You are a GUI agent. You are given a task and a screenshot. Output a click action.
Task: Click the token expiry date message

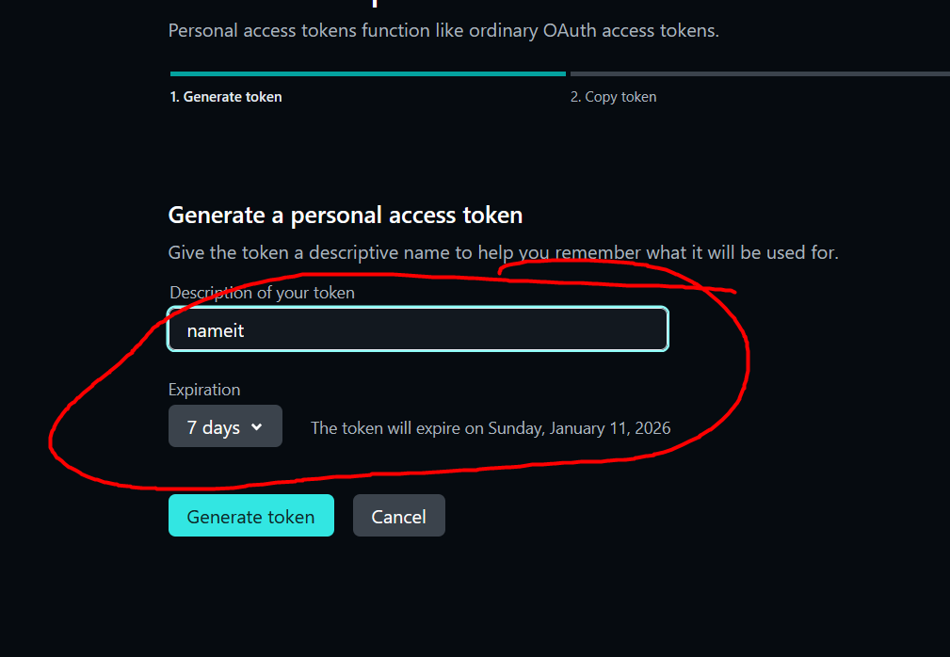491,428
